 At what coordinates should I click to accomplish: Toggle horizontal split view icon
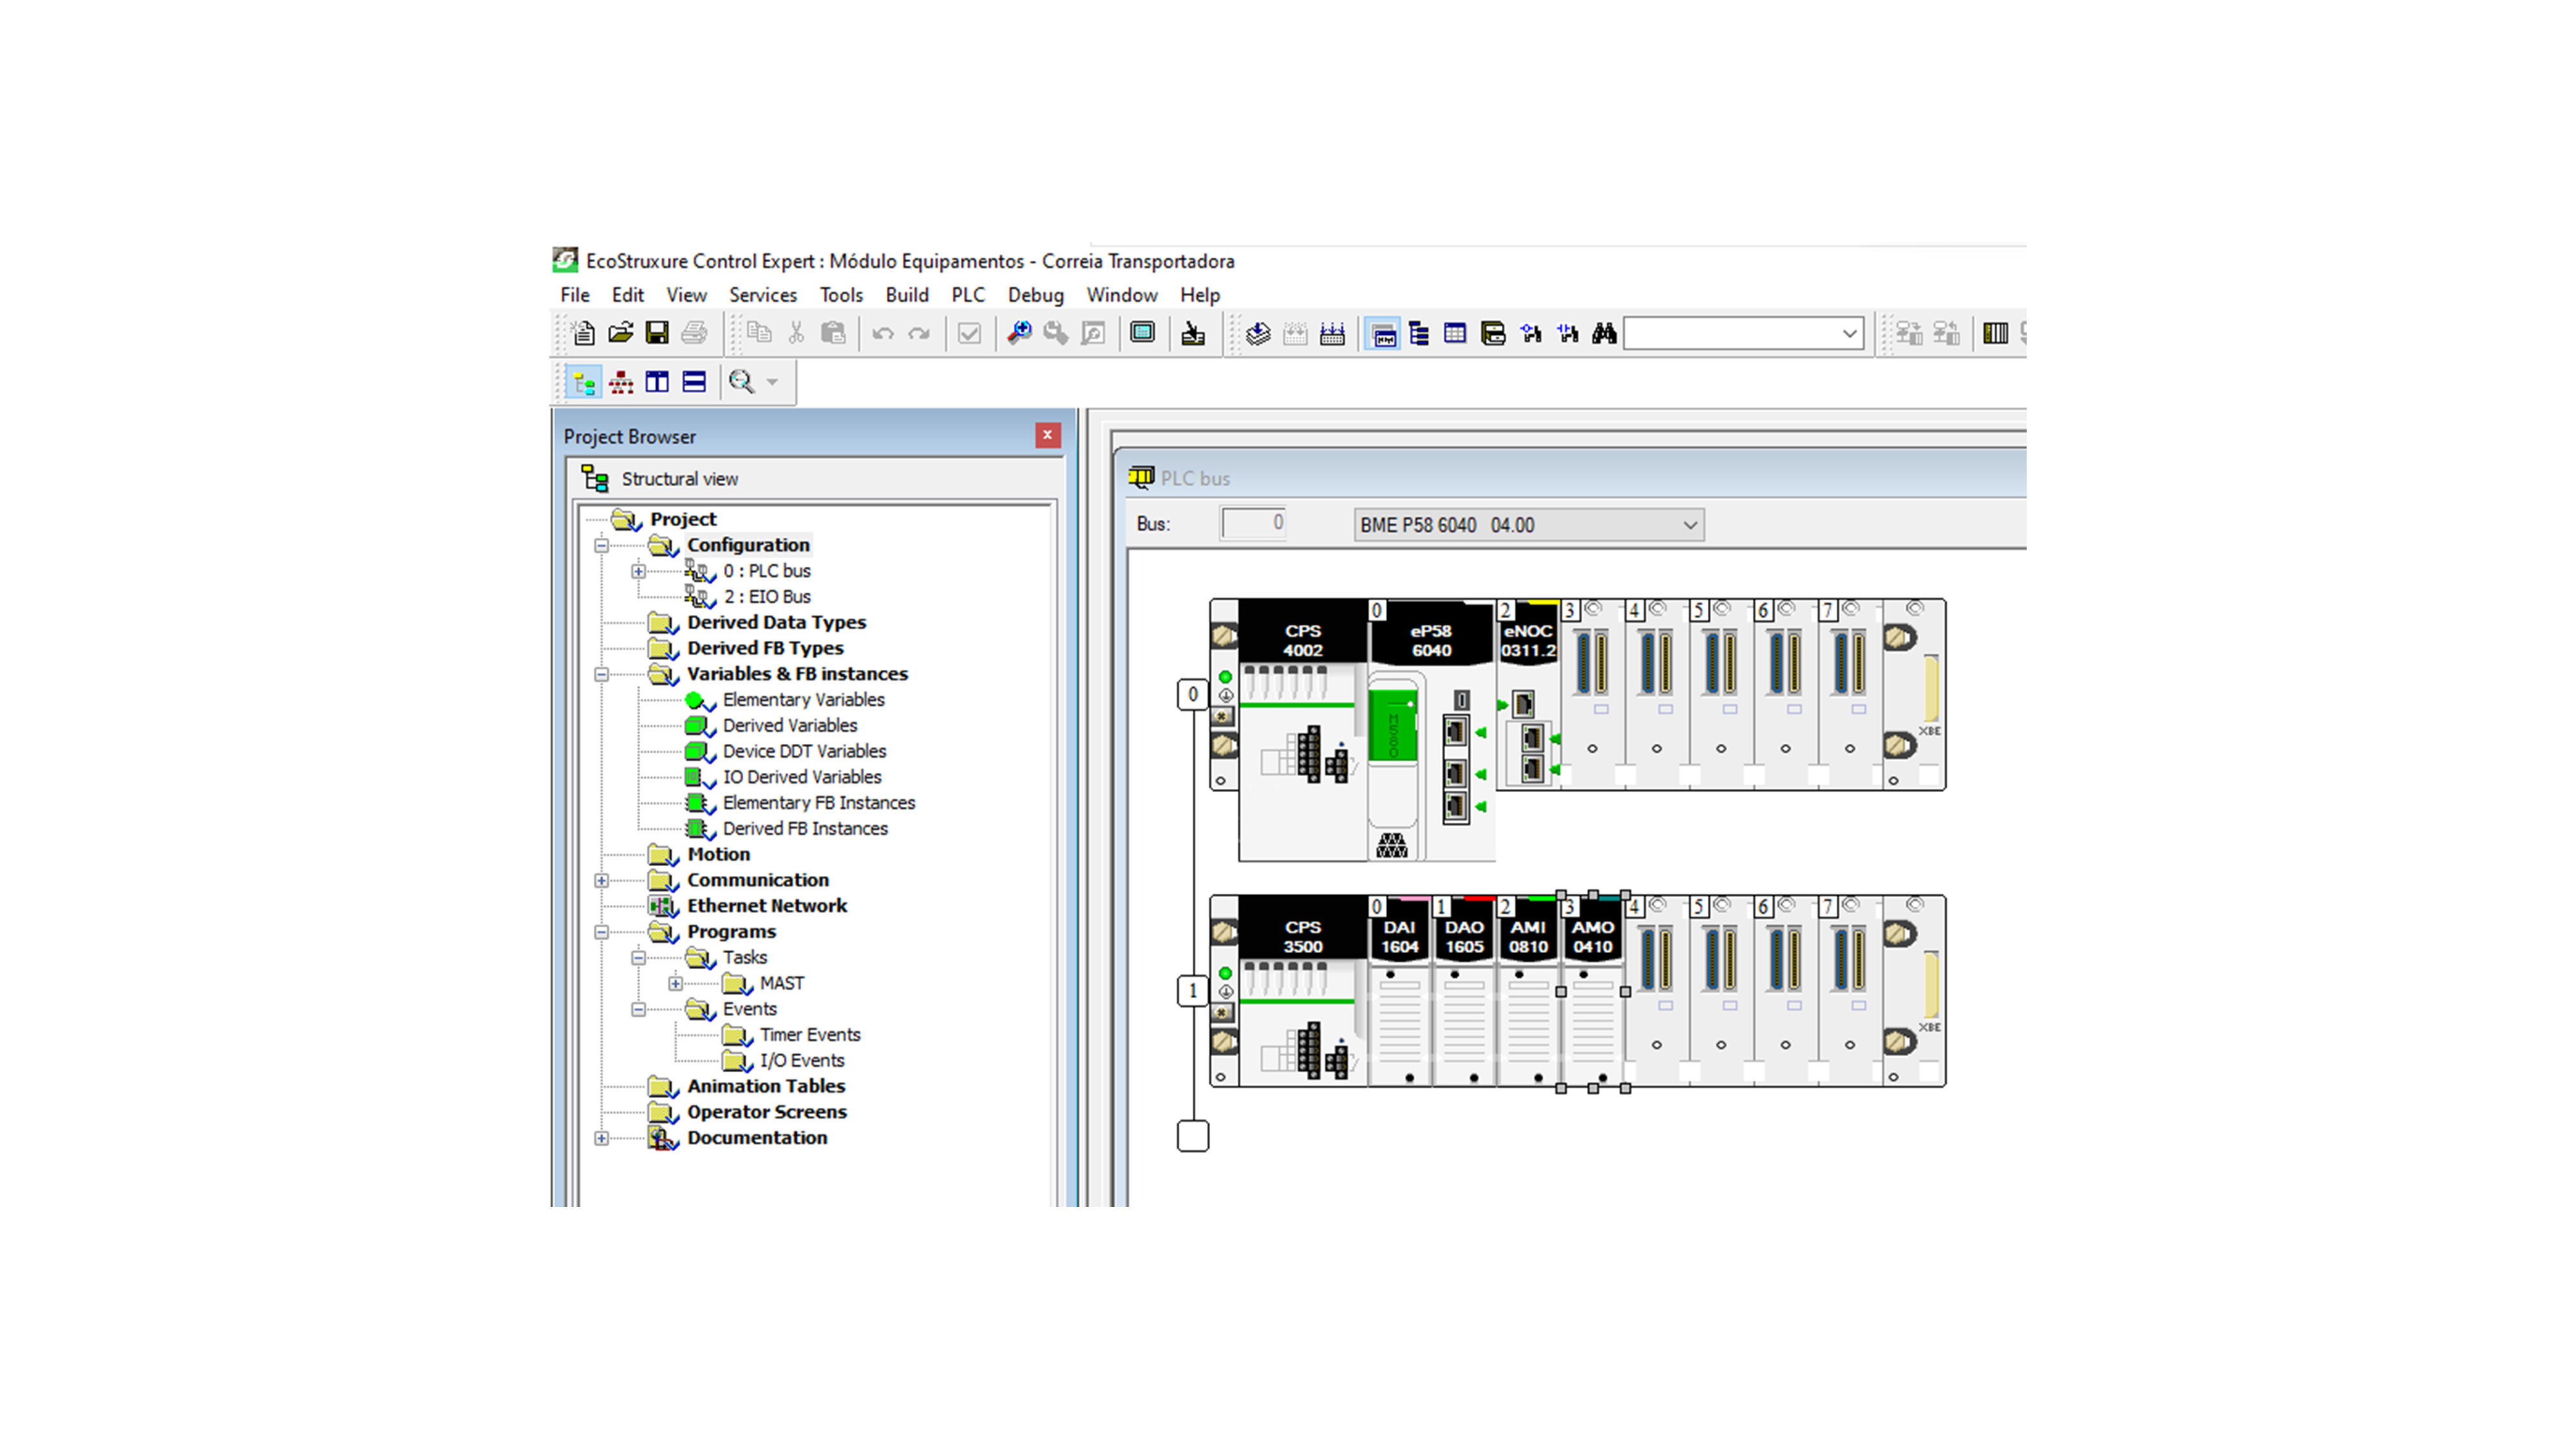[x=694, y=382]
